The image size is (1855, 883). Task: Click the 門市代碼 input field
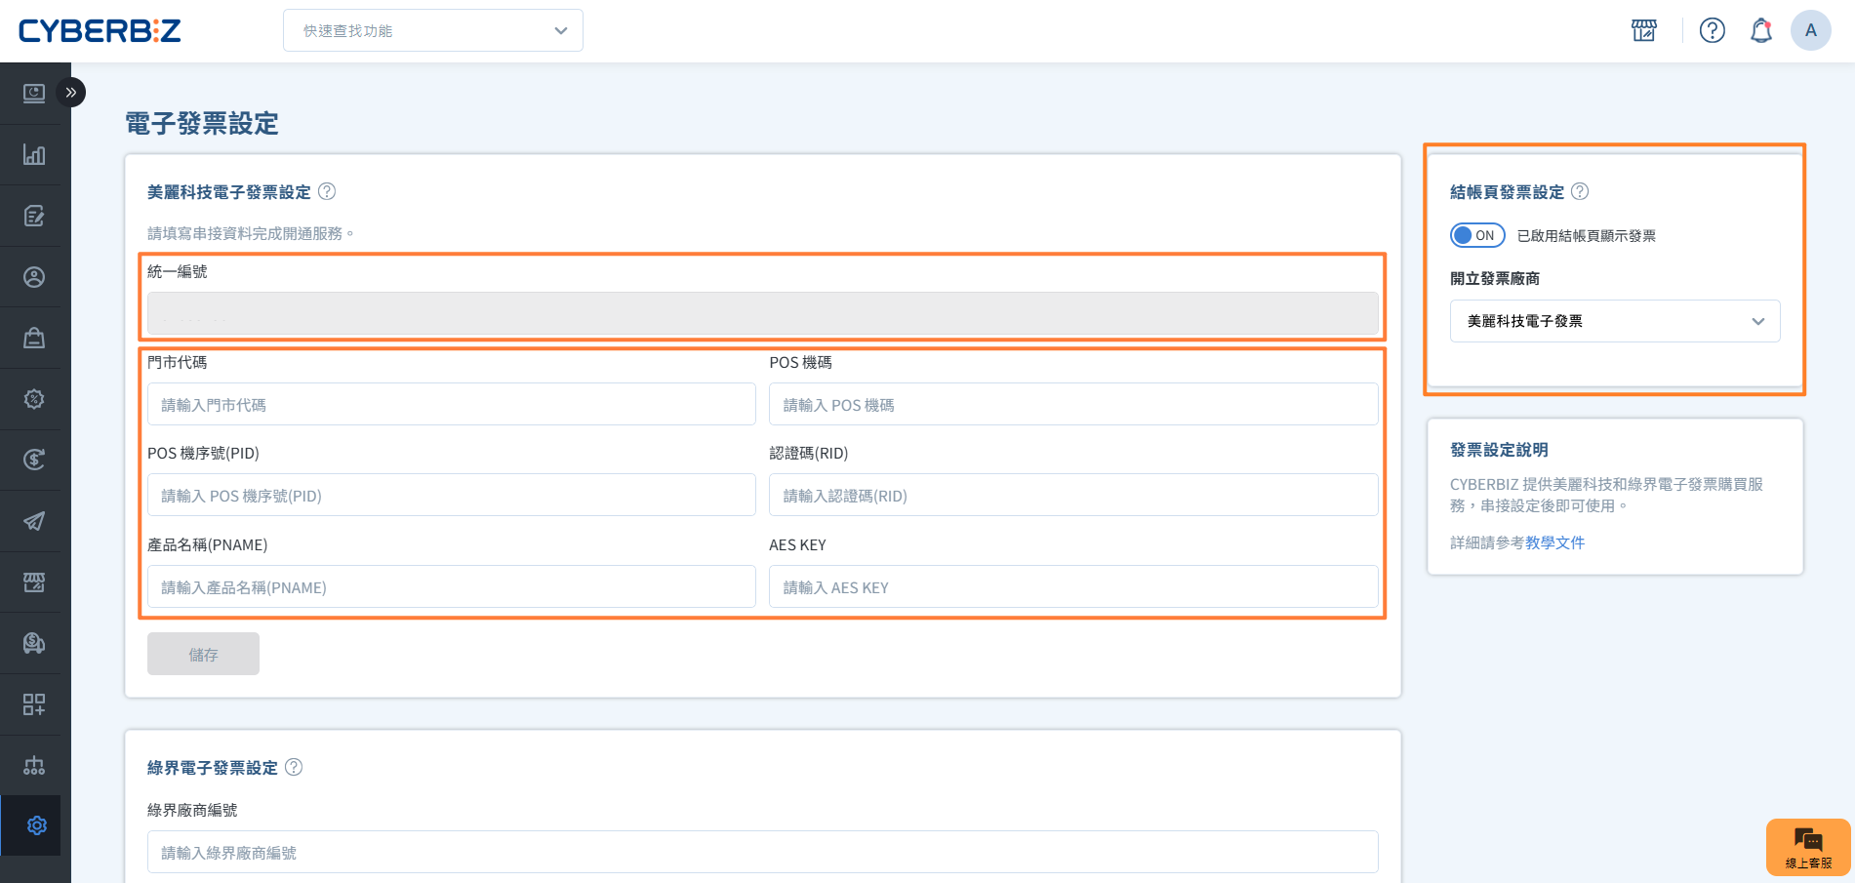pos(451,405)
